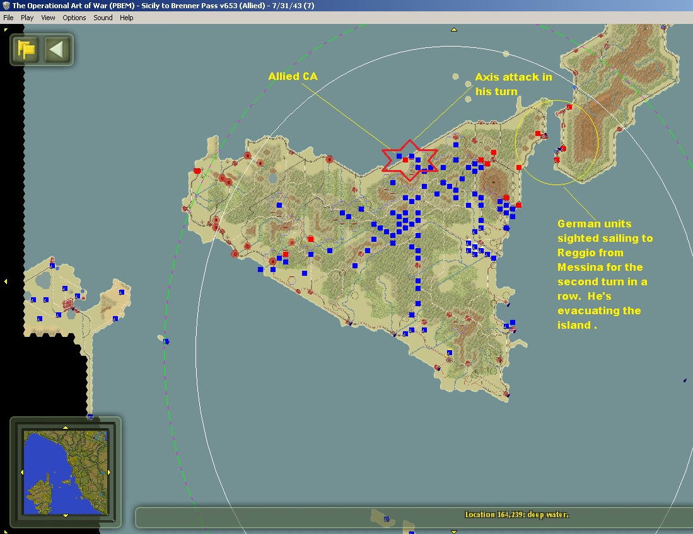Click the minimap's left scroll arrow

[x=22, y=472]
